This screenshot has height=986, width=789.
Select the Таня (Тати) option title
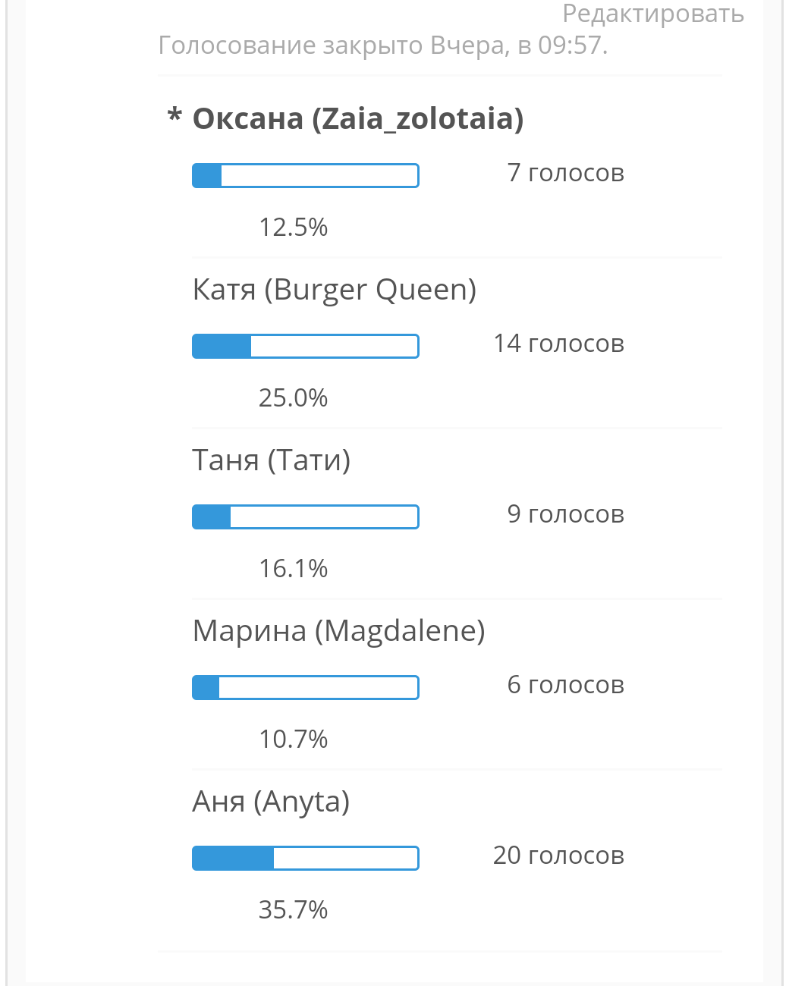tap(272, 460)
